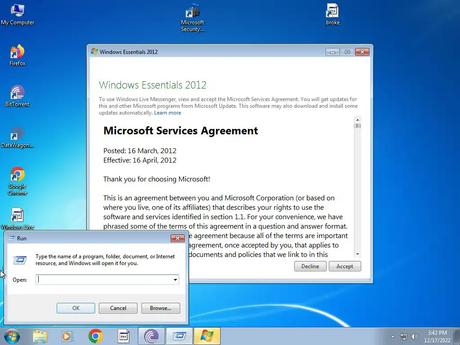The width and height of the screenshot is (460, 345).
Task: Open Windows Explorer from the taskbar
Action: click(40, 336)
